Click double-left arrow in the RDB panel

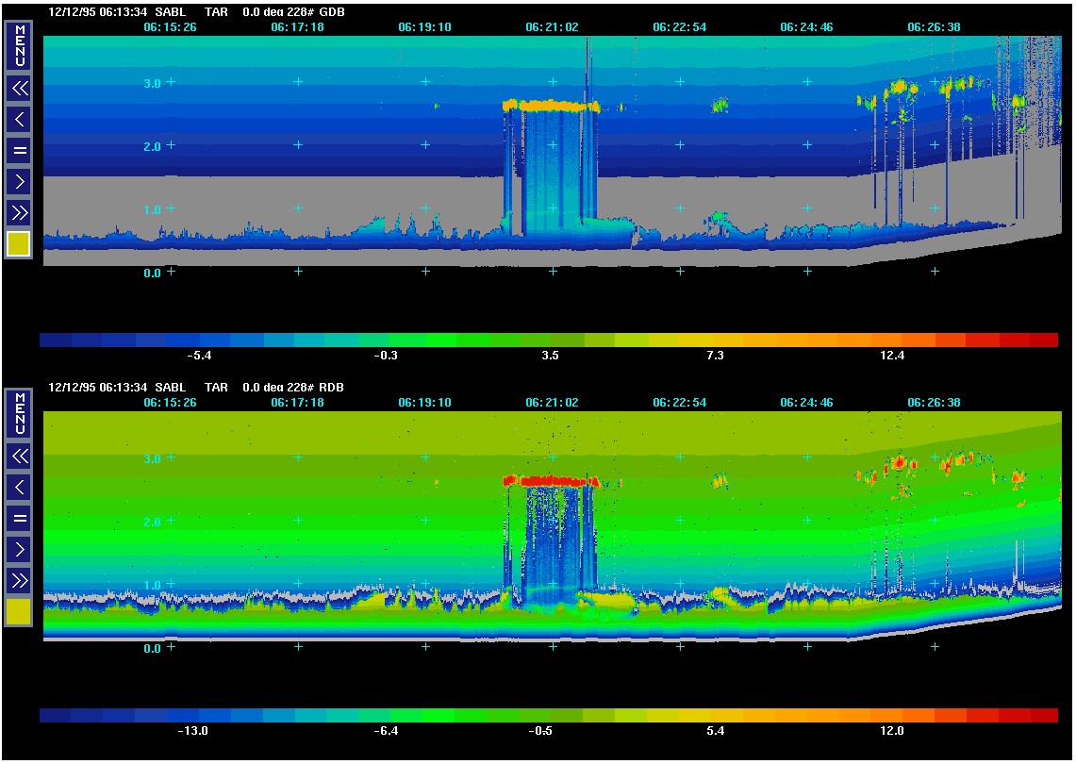(x=20, y=457)
